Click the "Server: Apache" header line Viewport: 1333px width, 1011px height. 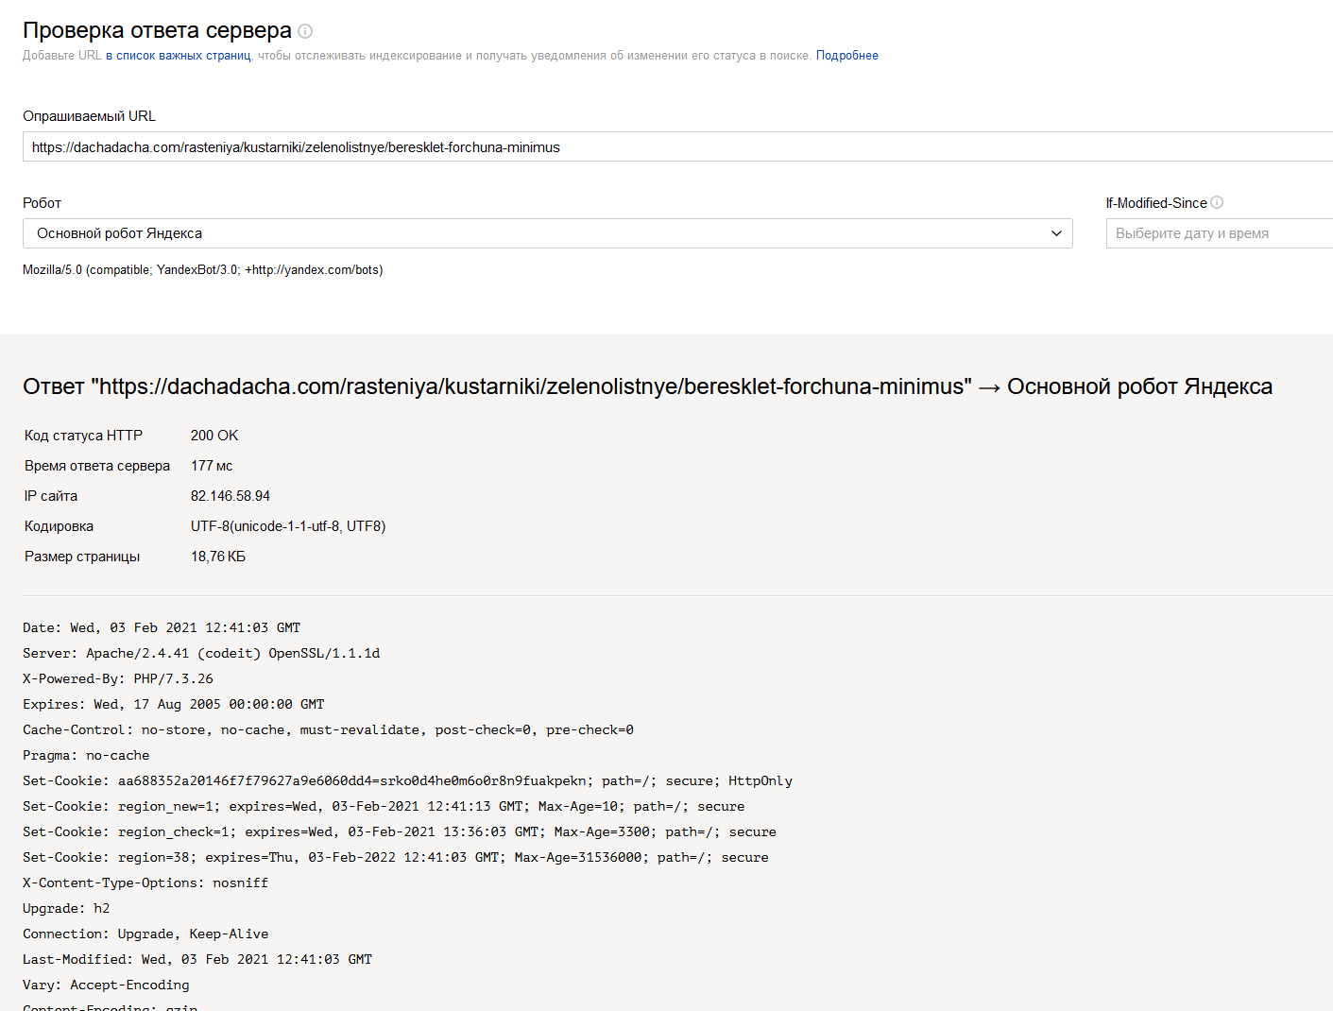click(x=201, y=654)
